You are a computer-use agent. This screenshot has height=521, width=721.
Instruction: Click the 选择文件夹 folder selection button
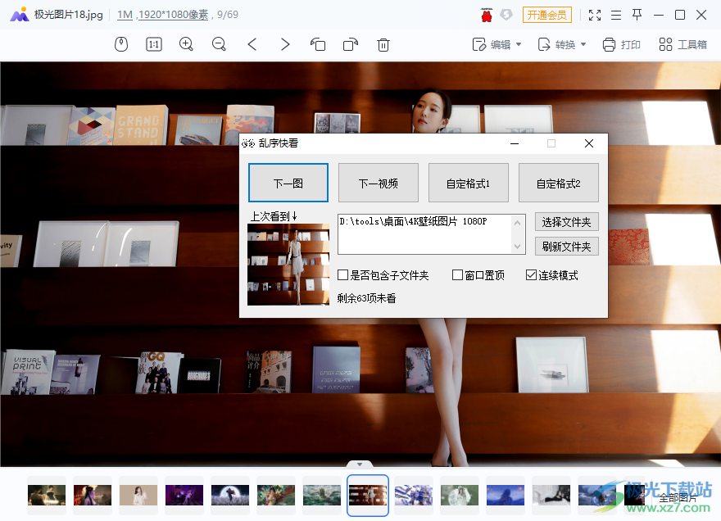click(566, 222)
